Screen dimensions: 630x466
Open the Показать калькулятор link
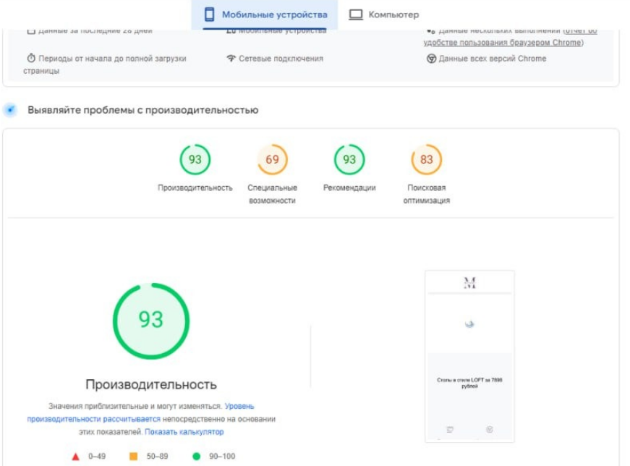[x=184, y=432]
